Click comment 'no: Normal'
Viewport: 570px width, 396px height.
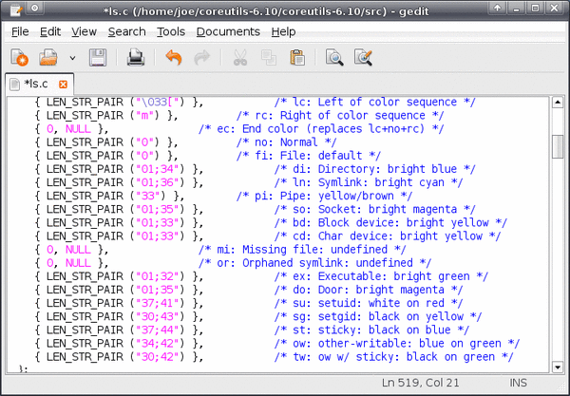point(287,142)
